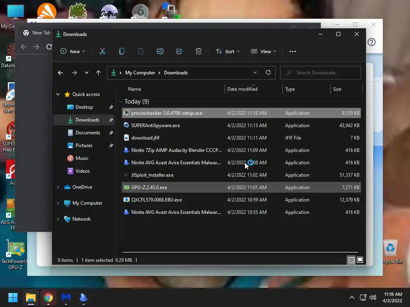Click the Malwarebytes icon on the taskbar

tap(66, 297)
